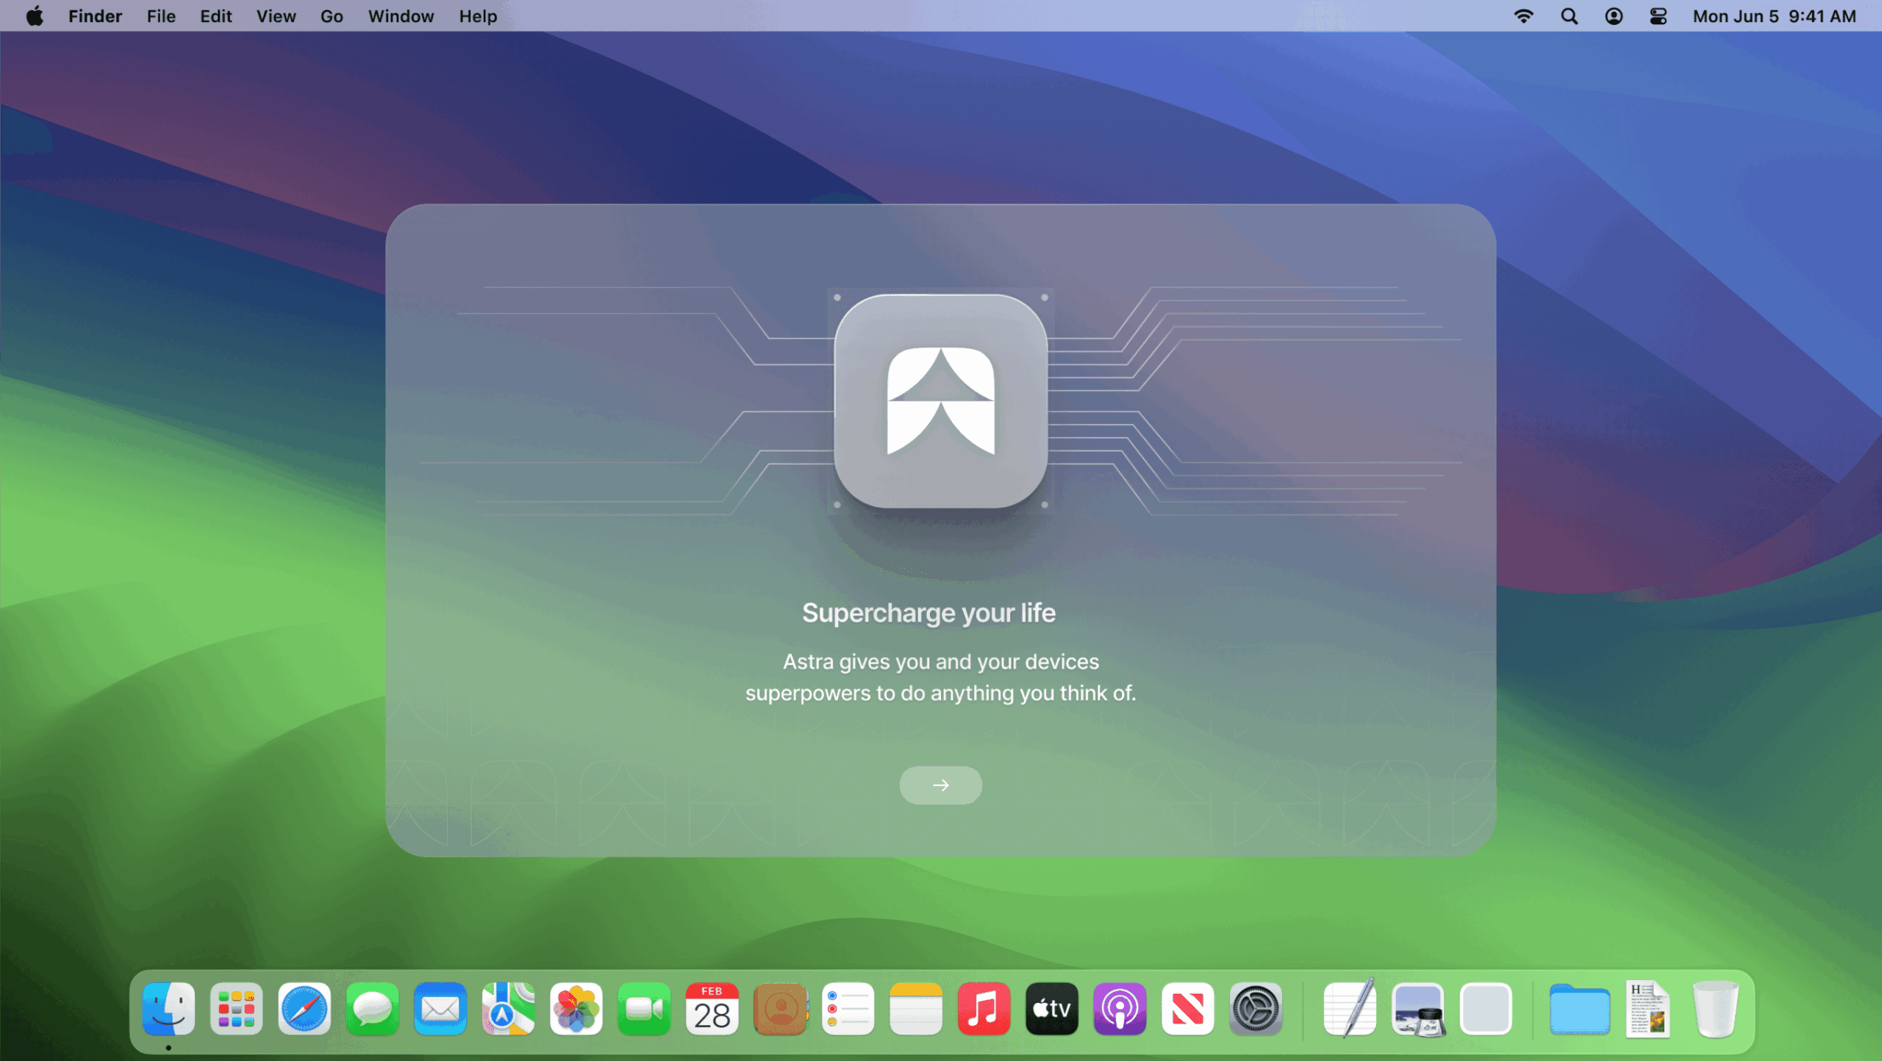Launch Maps from the dock
The height and width of the screenshot is (1061, 1882).
click(x=508, y=1009)
